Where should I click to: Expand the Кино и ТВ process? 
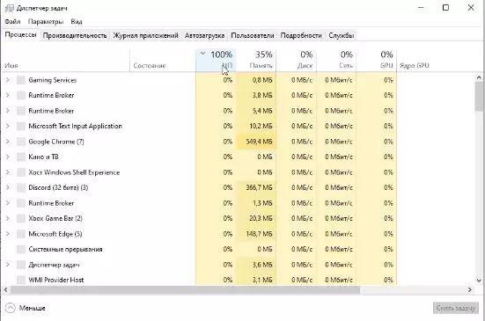pyautogui.click(x=8, y=157)
